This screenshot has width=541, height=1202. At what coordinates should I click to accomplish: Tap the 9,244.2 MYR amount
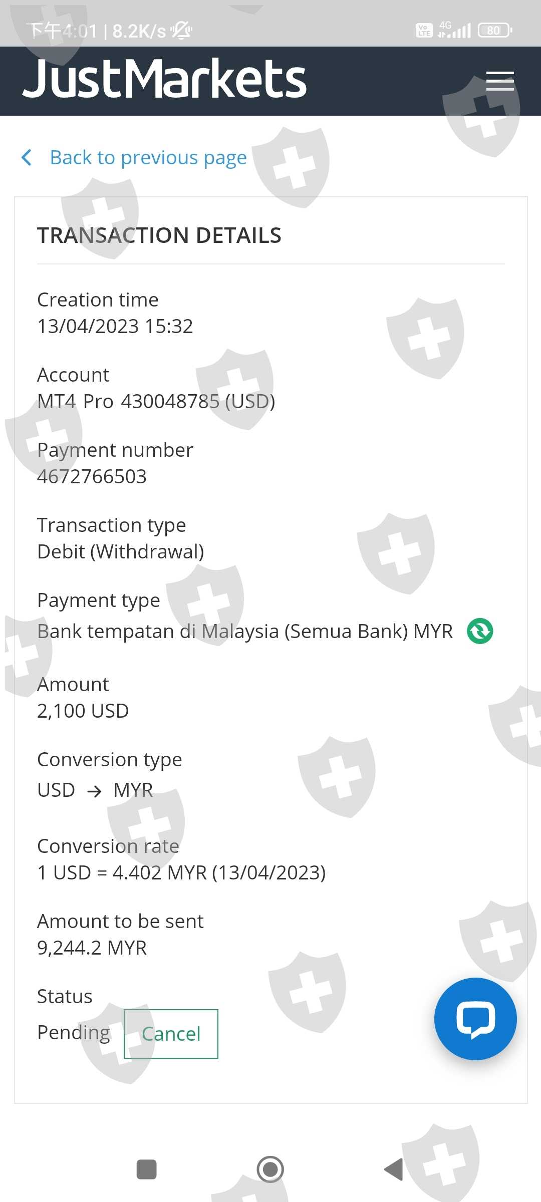pyautogui.click(x=92, y=948)
